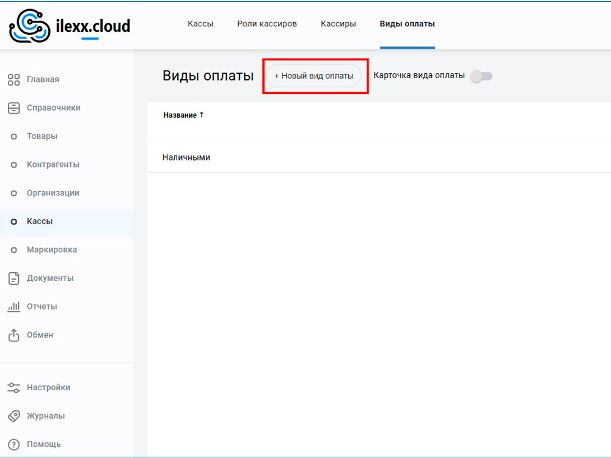The height and width of the screenshot is (458, 611).
Task: Click the Главная grid icon
Action: (13, 80)
